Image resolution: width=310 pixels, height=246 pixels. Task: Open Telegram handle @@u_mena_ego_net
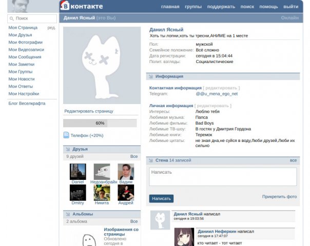point(217,94)
